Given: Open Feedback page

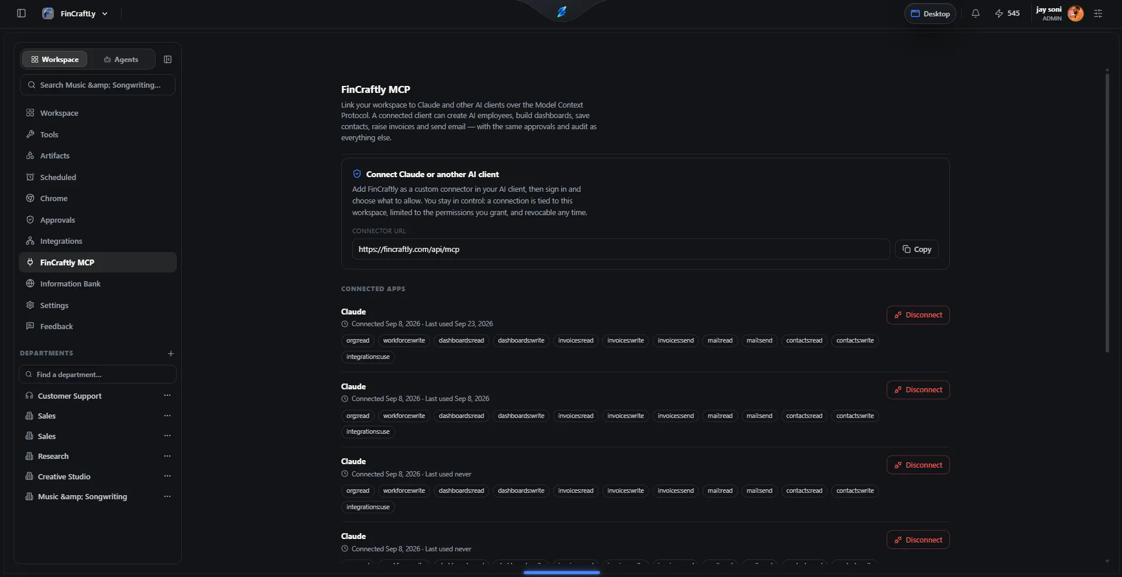Looking at the screenshot, I should pos(98,326).
